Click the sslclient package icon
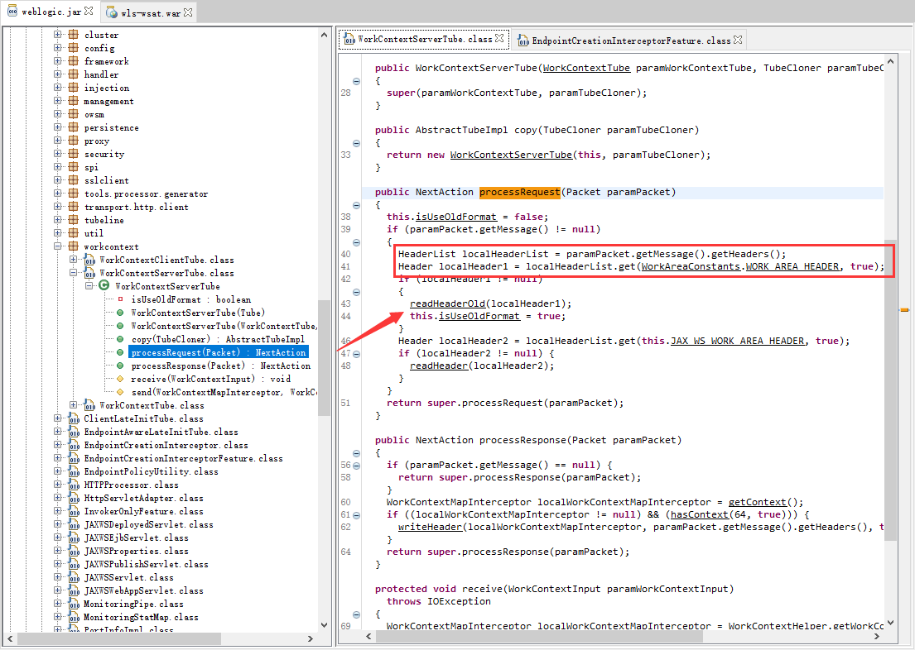This screenshot has height=650, width=915. [x=74, y=180]
